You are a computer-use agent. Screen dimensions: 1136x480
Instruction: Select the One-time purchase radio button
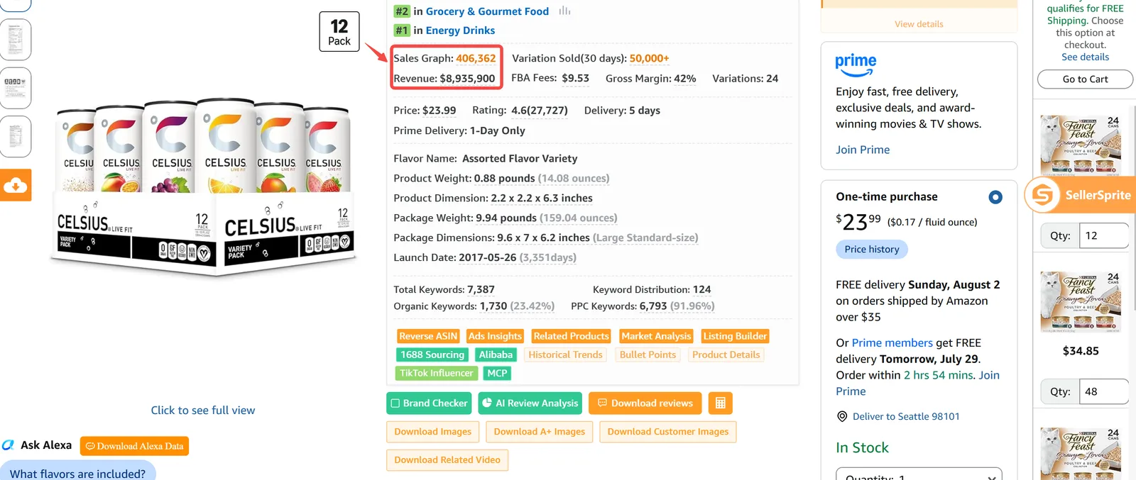(995, 197)
